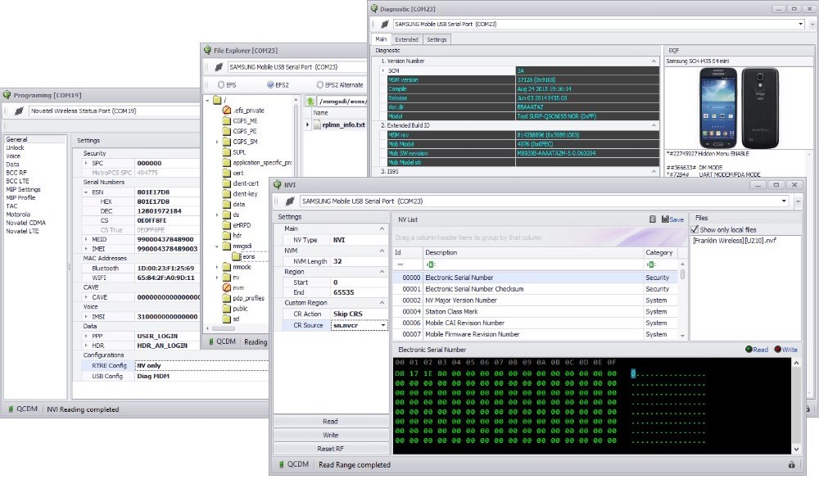Image resolution: width=819 pixels, height=479 pixels.
Task: Click the rplmn_info.txt file icon
Action: [317, 124]
